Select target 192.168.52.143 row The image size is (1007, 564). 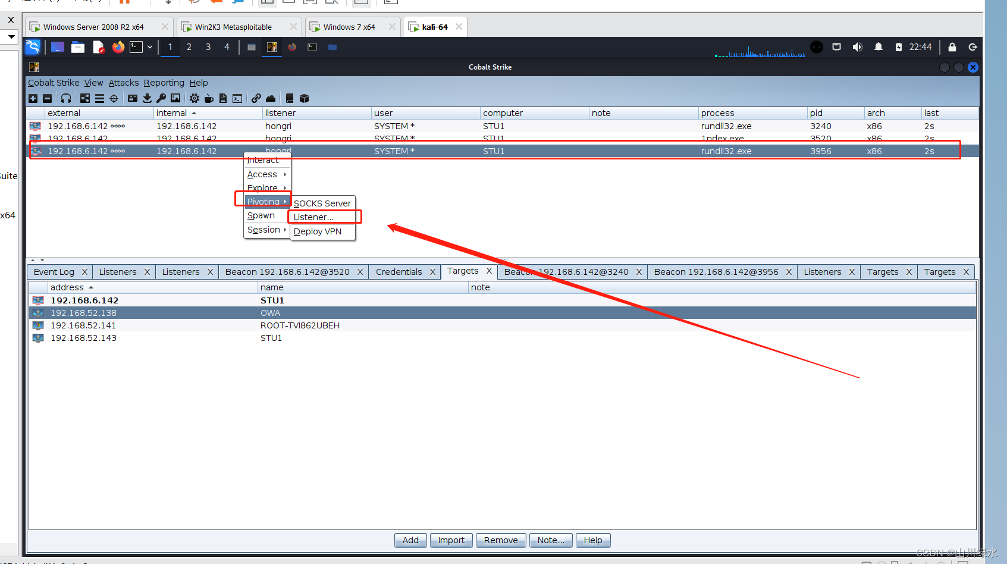coord(502,338)
